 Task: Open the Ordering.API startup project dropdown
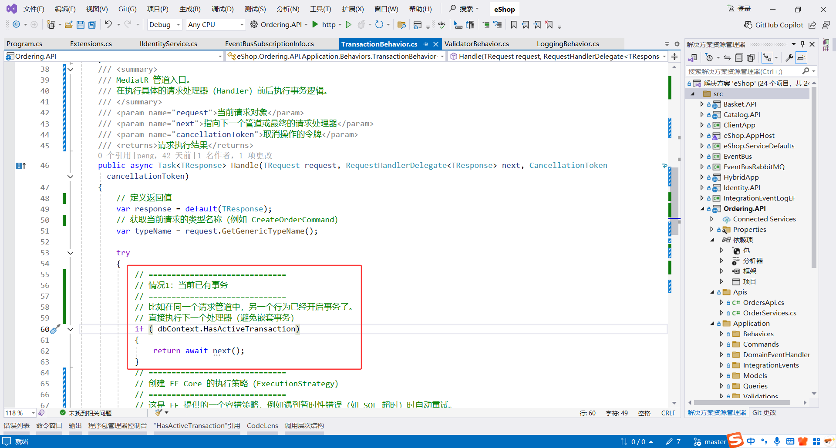[x=306, y=25]
